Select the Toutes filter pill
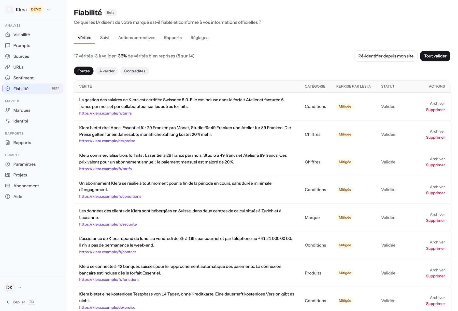The height and width of the screenshot is (311, 458). [x=83, y=71]
